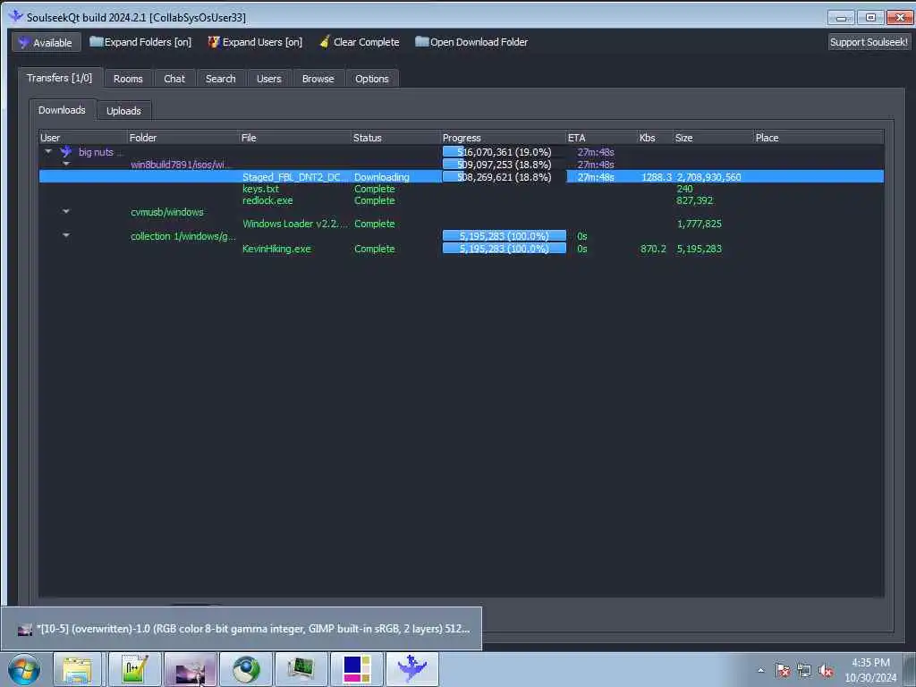Screen dimensions: 916x687
Task: Sort by the Place column header
Action: tap(818, 138)
